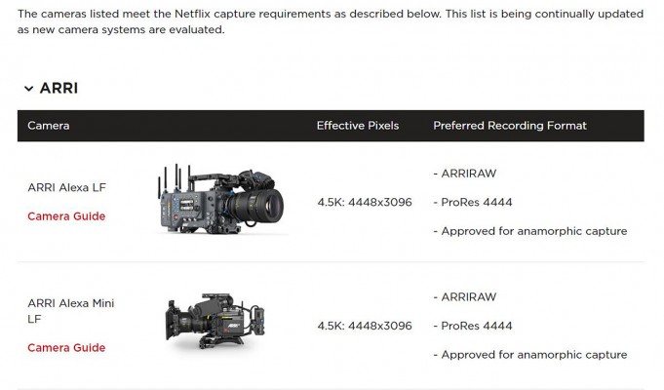Open Camera Guide for ARRI Alexa LF
Screen dimensions: 664x390
coord(66,215)
